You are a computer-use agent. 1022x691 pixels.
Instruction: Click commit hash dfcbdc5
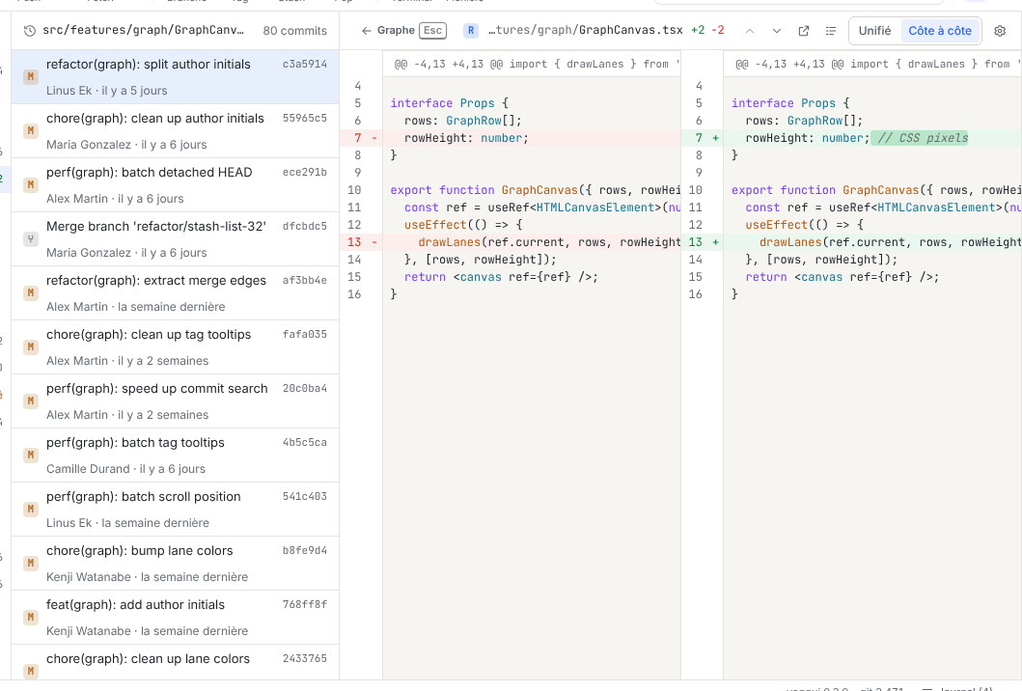coord(304,226)
